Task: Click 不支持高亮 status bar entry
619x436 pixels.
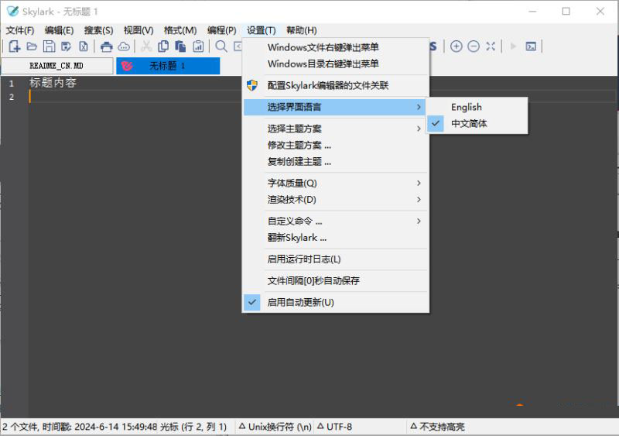Action: point(437,427)
